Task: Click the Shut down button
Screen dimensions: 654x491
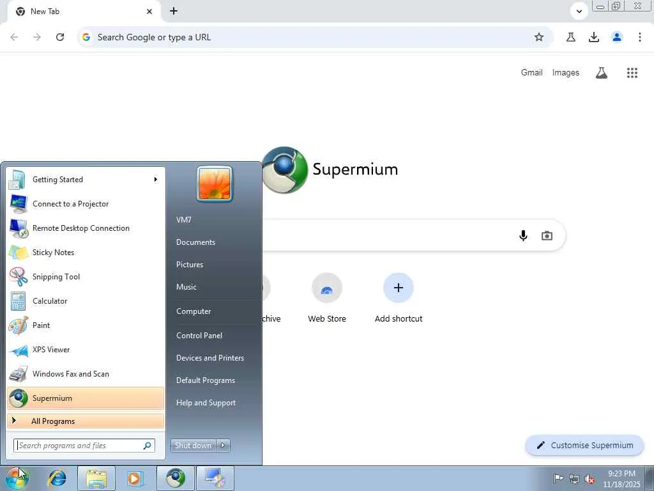Action: [193, 446]
